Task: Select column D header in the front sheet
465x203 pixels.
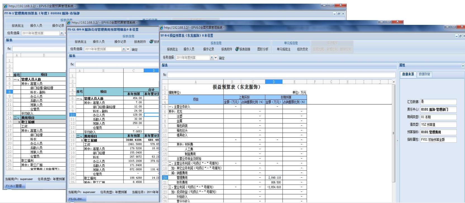Action: pyautogui.click(x=274, y=82)
